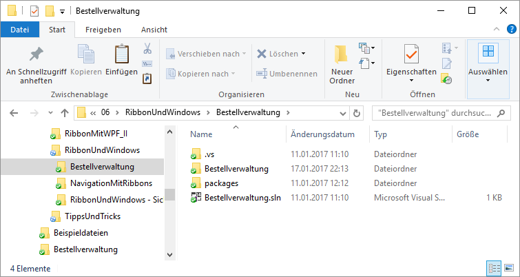
Task: Click the Bestellverwaltung.sln file icon
Action: (x=196, y=197)
